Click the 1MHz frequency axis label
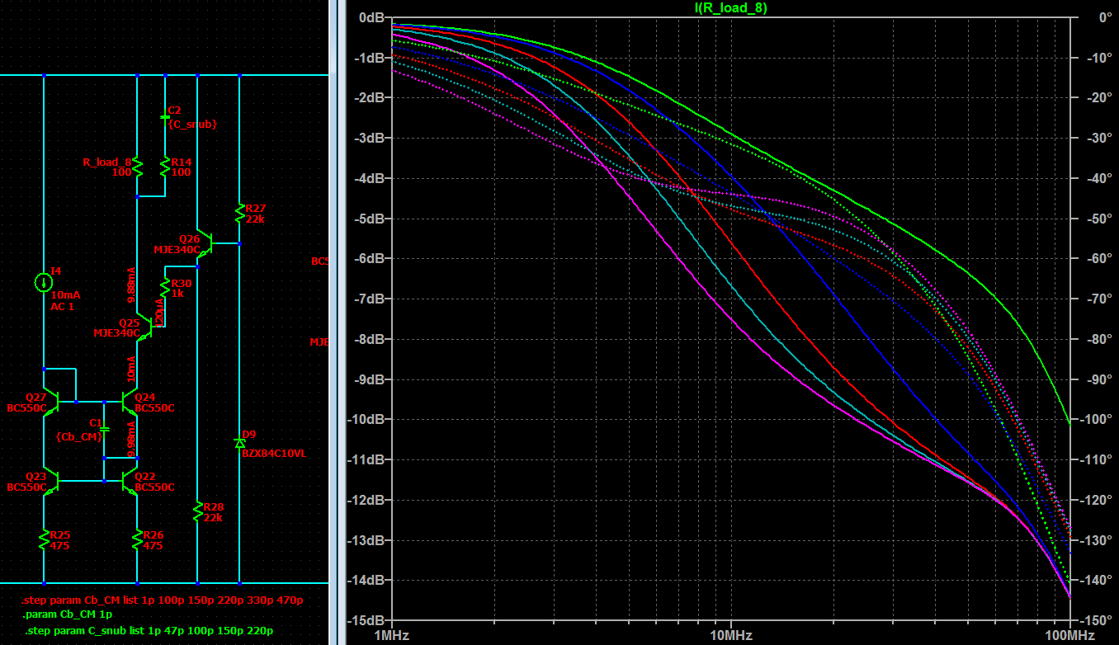 click(392, 636)
